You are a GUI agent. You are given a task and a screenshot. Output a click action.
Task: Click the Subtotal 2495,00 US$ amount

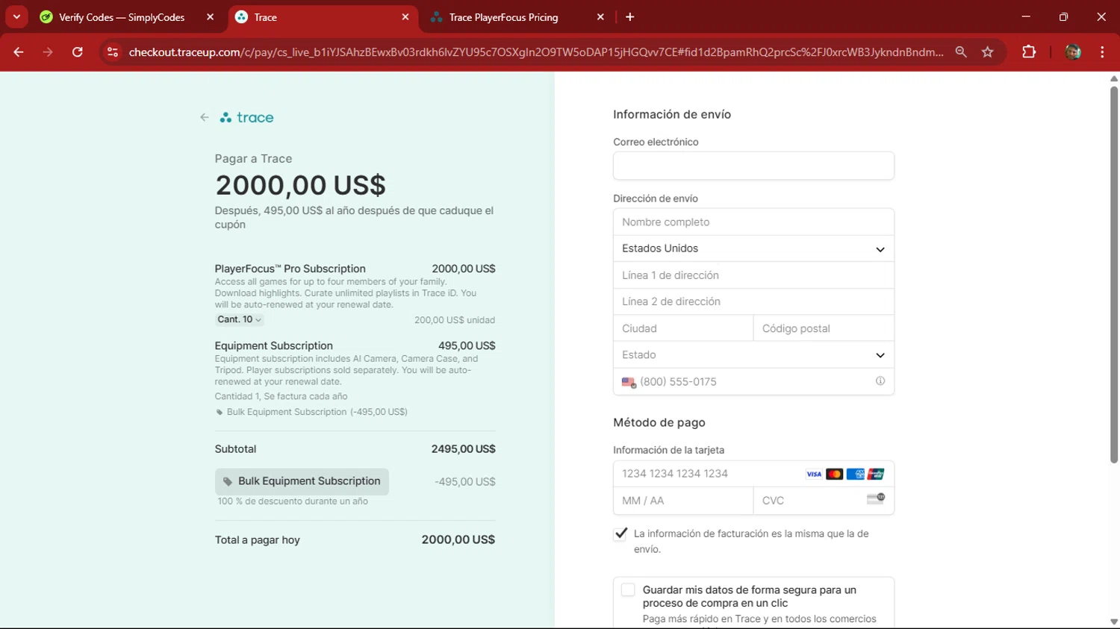click(463, 449)
